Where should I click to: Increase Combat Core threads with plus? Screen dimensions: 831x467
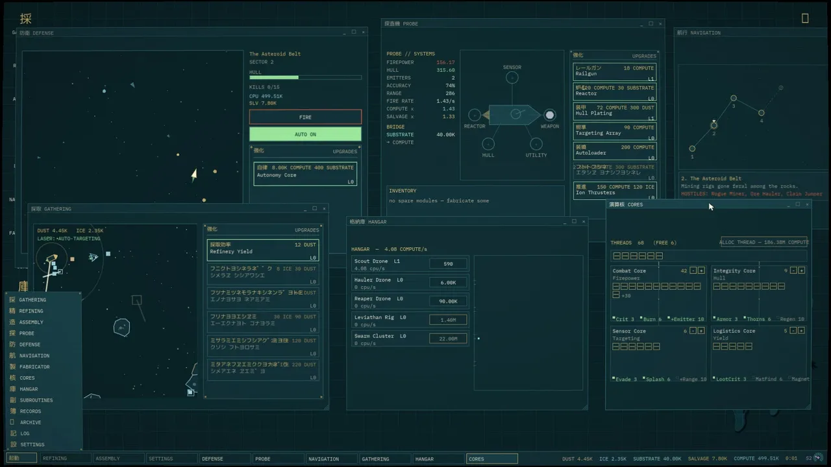click(x=701, y=270)
